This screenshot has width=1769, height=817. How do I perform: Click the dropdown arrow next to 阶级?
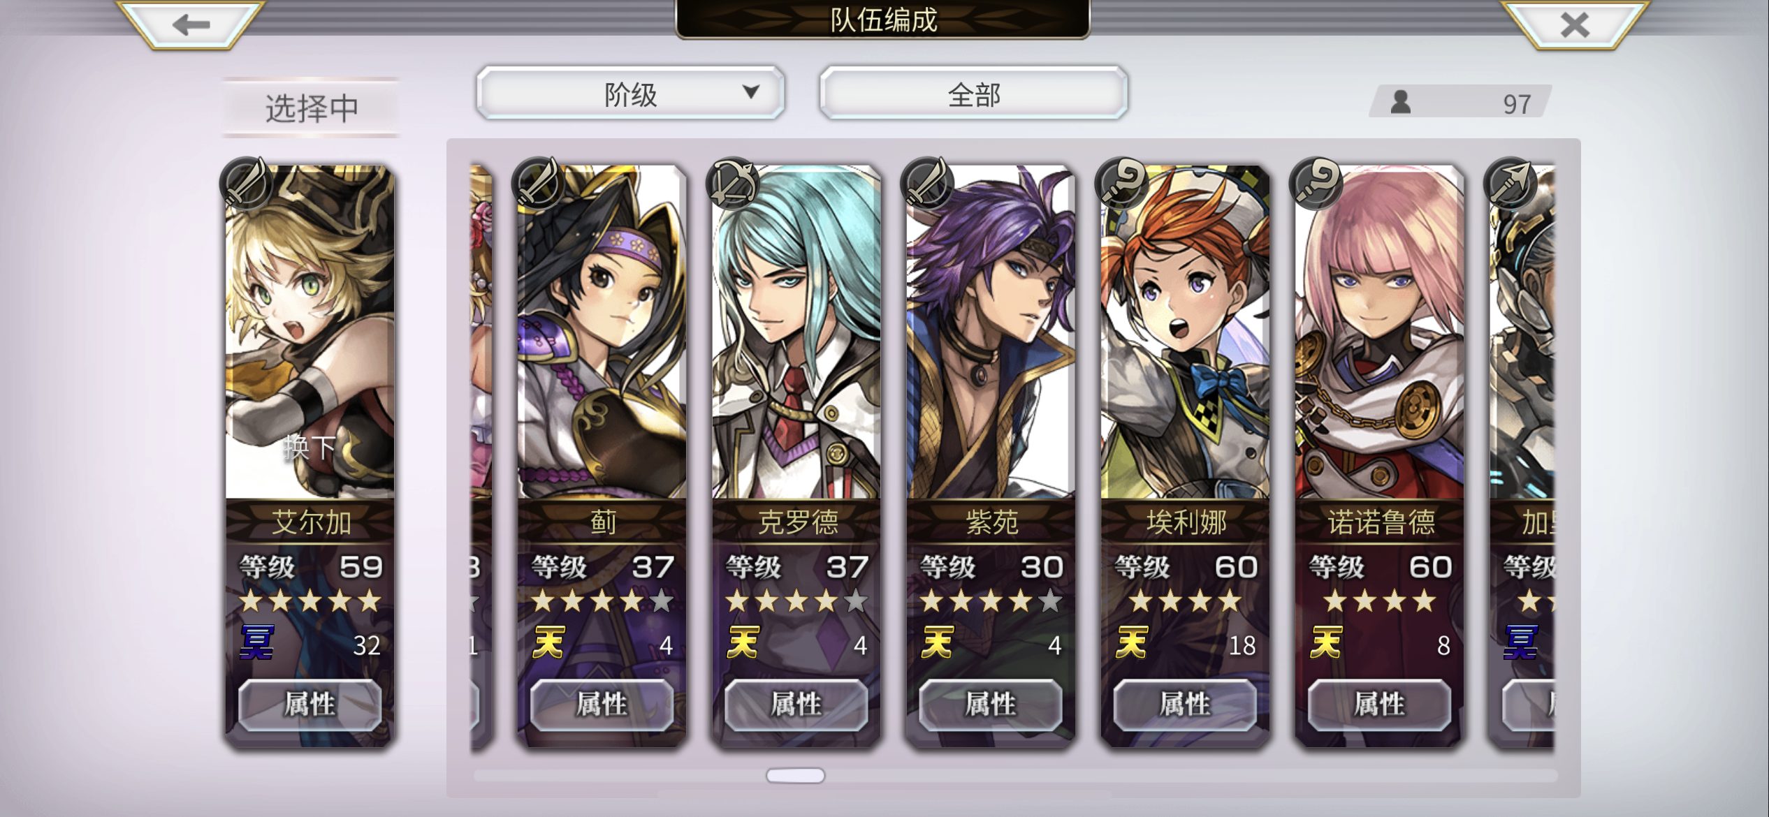click(751, 91)
